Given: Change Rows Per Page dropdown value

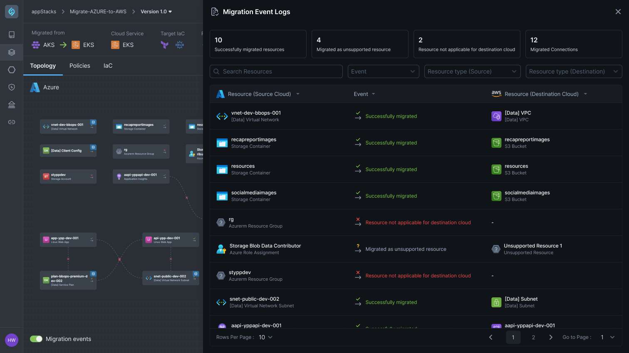Looking at the screenshot, I should pyautogui.click(x=265, y=337).
